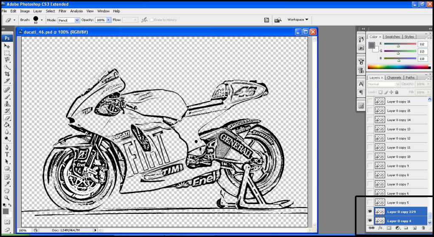The height and width of the screenshot is (237, 434).
Task: Show Layer 0 copy 5
Action: [370, 202]
